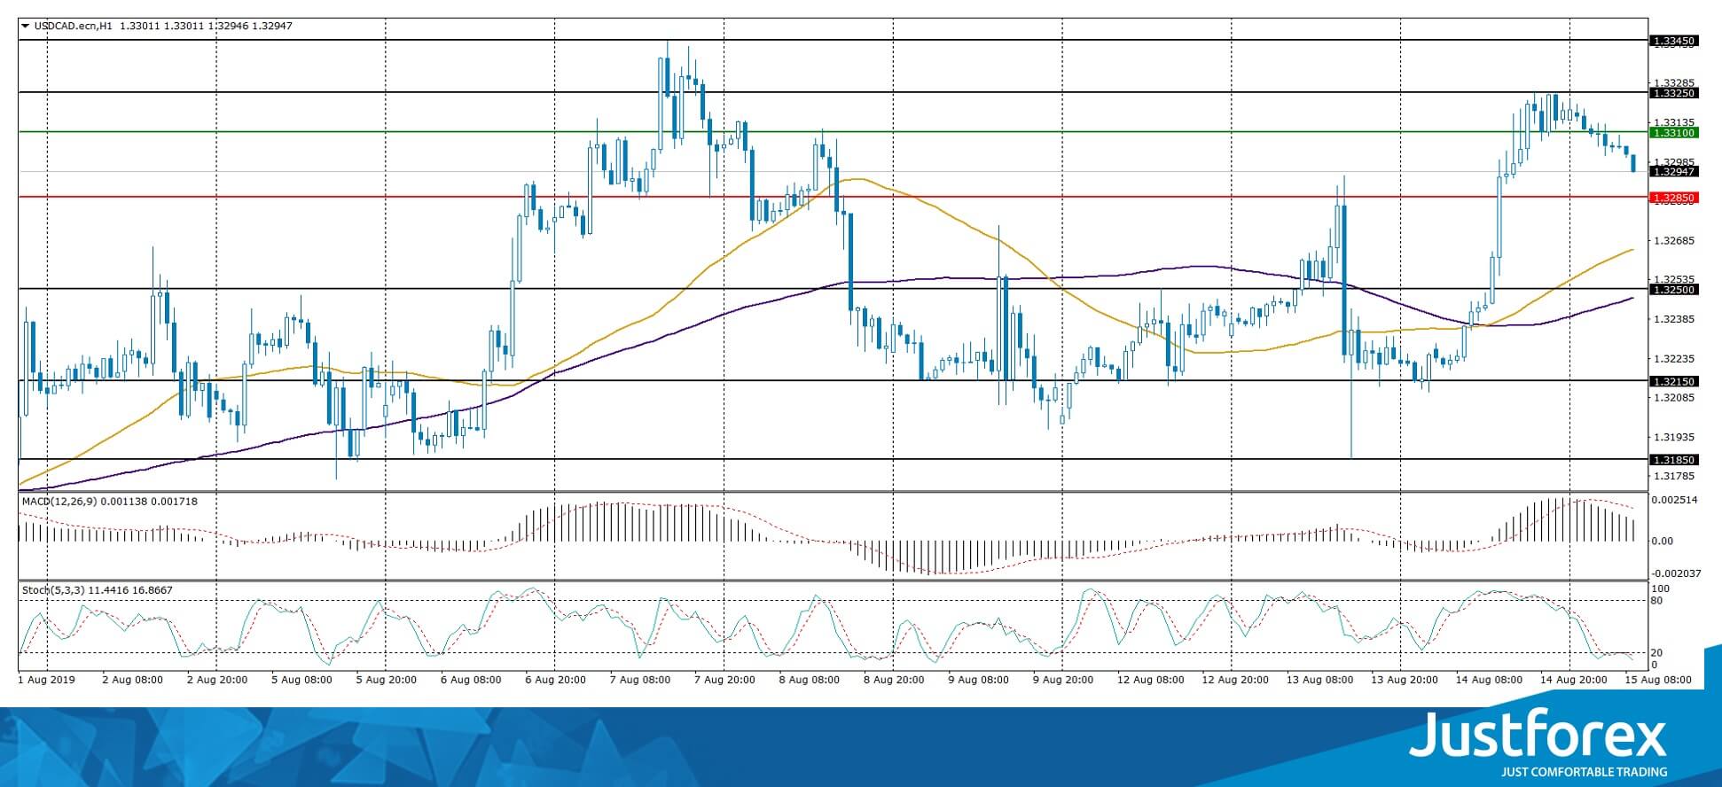Click the 1.32085 price axis value
This screenshot has height=787, width=1722.
[1675, 398]
